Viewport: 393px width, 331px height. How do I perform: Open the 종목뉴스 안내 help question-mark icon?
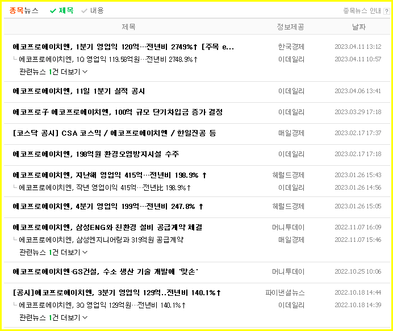[387, 11]
